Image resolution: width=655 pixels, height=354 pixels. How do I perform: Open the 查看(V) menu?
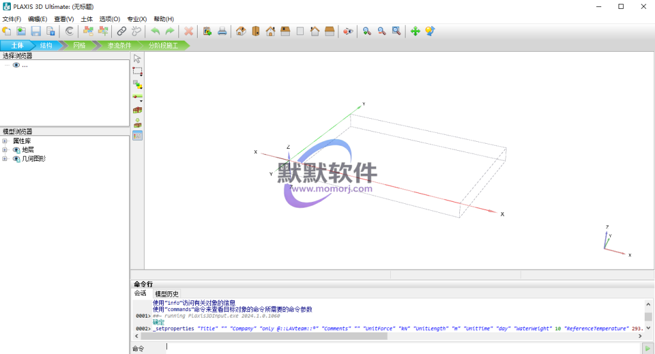pyautogui.click(x=64, y=19)
